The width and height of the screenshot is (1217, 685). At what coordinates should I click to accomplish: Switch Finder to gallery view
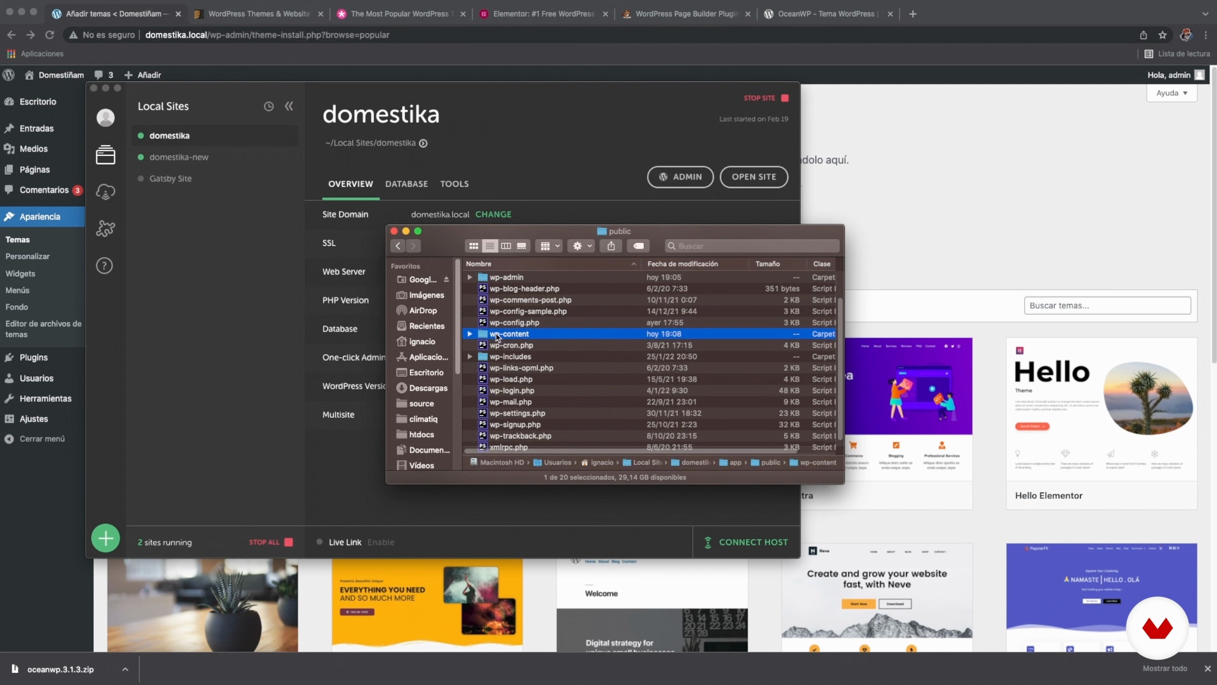point(522,246)
